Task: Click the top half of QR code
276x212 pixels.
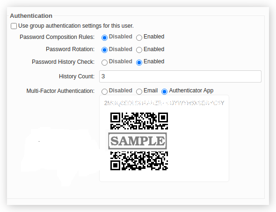Action: (139, 121)
